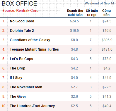The image size is (116, 111).
Task: Select Let's Be Cops entry
Action: point(21,59)
